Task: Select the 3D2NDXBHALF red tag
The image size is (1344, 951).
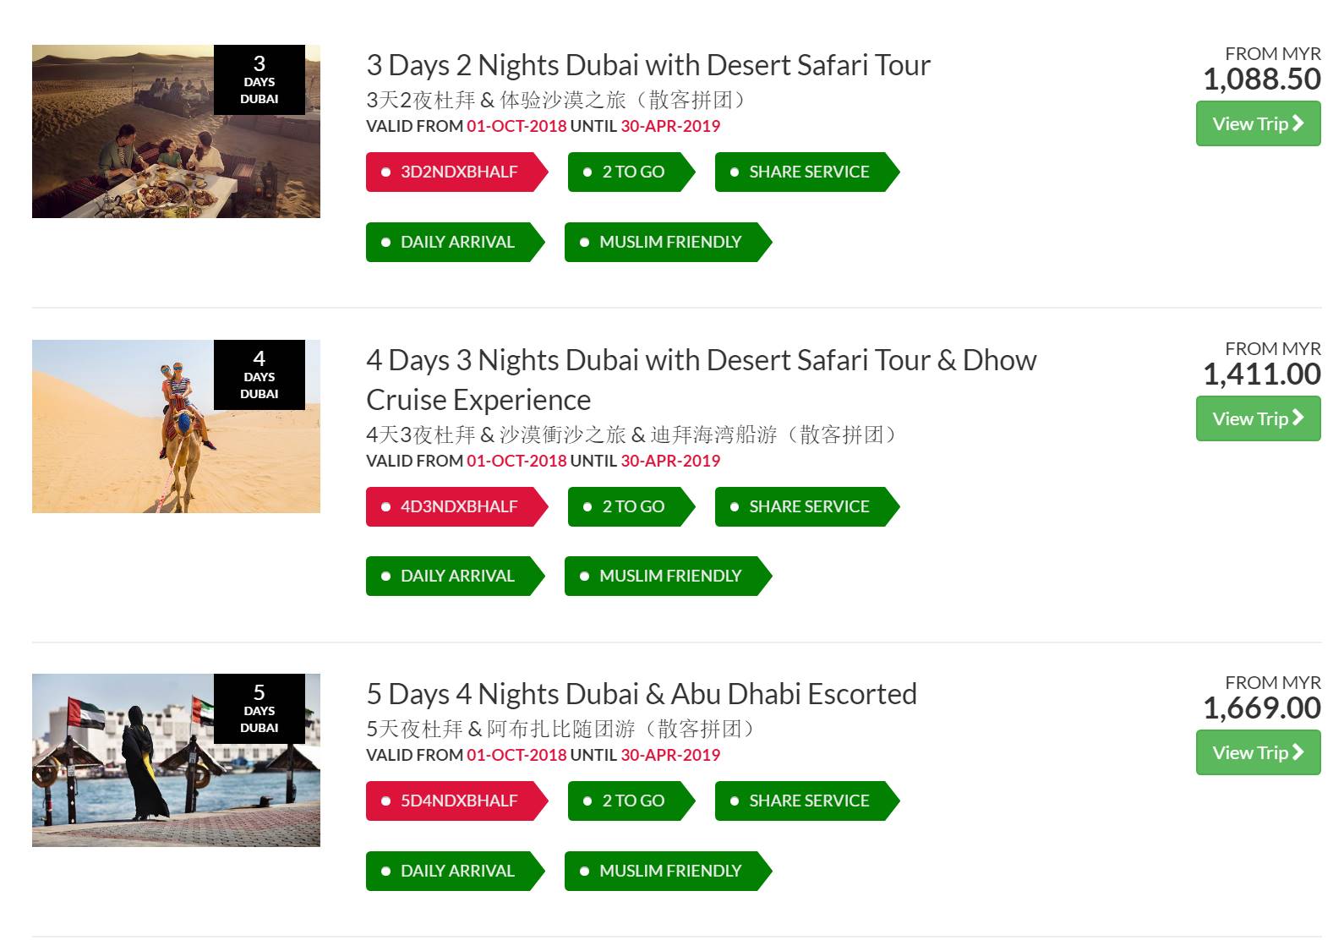Action: [x=457, y=172]
